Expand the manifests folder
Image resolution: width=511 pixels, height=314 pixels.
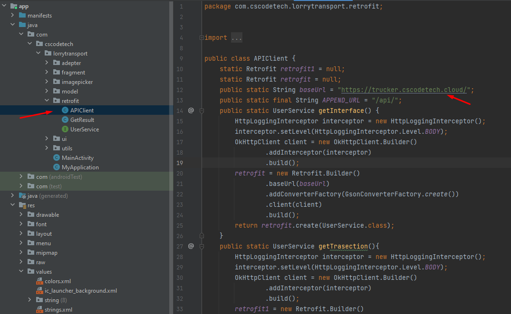click(13, 16)
